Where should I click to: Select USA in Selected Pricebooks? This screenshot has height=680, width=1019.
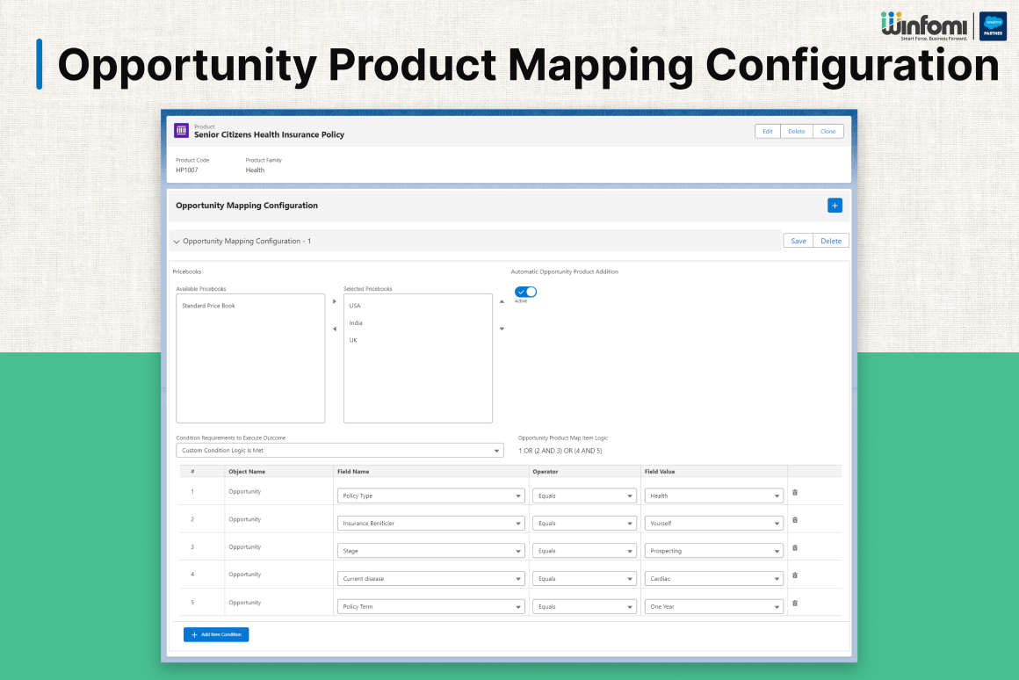click(x=355, y=306)
